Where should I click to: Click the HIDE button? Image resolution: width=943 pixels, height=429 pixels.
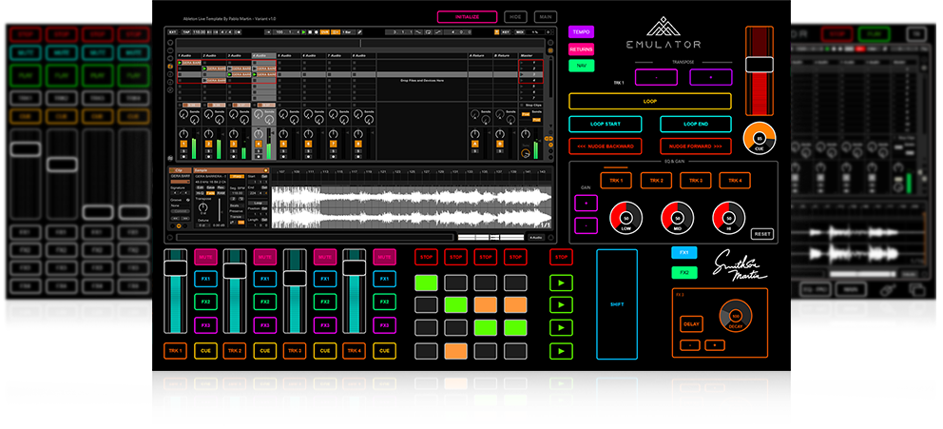(x=516, y=17)
